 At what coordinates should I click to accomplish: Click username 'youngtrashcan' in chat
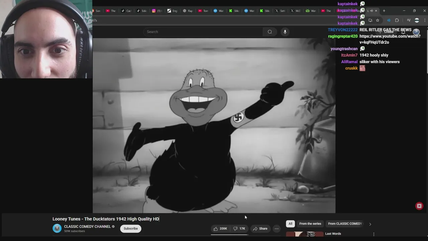[344, 49]
